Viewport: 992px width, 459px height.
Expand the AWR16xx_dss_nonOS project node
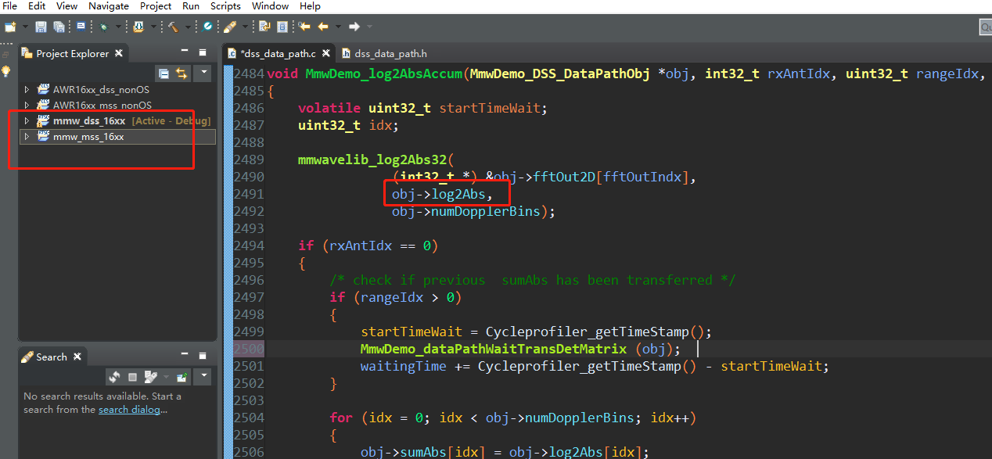(27, 89)
